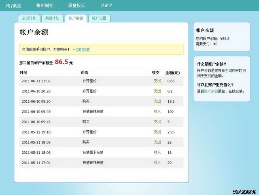This screenshot has height=195, width=259.
Task: Click the 立即充值 link
Action: click(83, 49)
